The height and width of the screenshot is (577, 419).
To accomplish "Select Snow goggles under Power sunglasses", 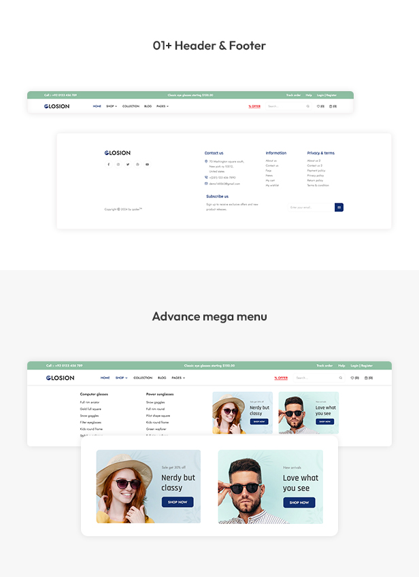I will (x=155, y=403).
